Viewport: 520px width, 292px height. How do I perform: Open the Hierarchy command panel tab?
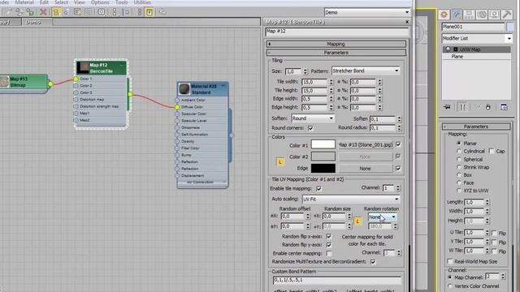pyautogui.click(x=469, y=15)
